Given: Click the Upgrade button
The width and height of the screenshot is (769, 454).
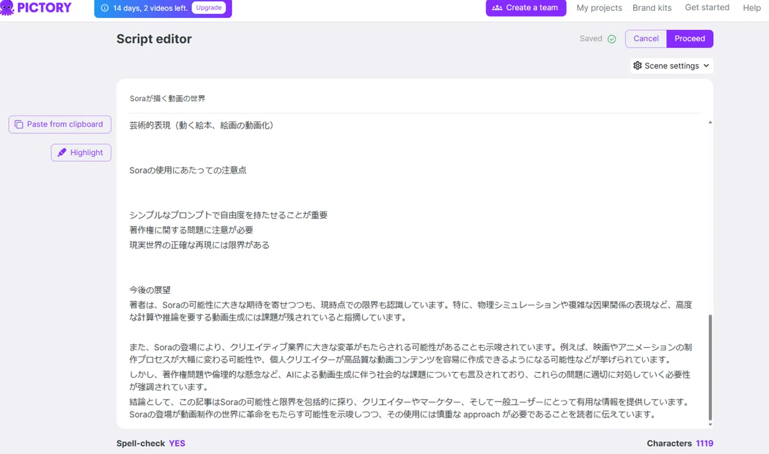Looking at the screenshot, I should click(x=208, y=8).
